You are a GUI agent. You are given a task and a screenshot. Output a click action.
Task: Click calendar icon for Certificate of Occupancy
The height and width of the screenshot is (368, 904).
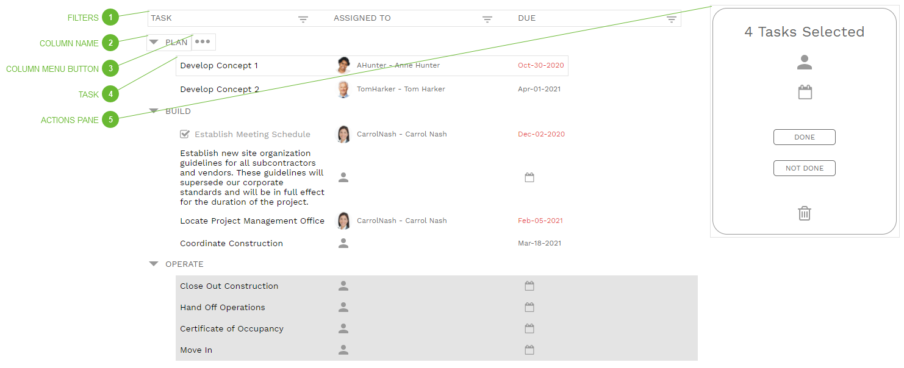point(529,328)
